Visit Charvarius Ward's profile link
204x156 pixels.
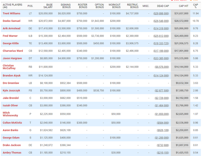coord(13,51)
